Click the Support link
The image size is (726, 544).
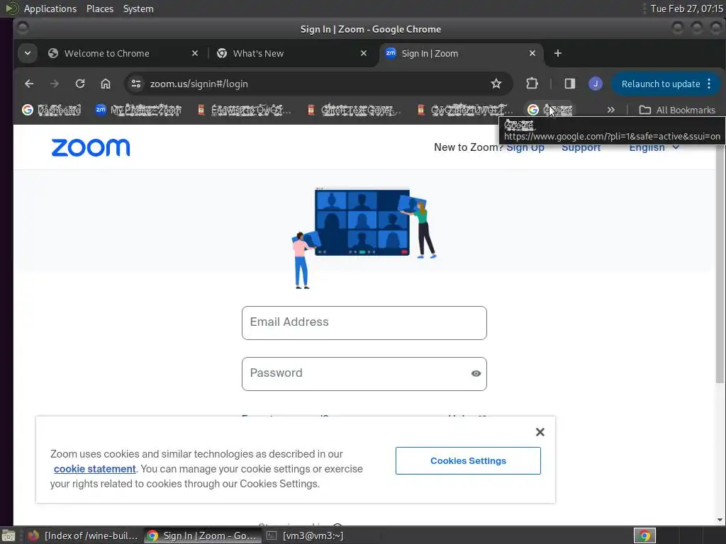tap(581, 147)
